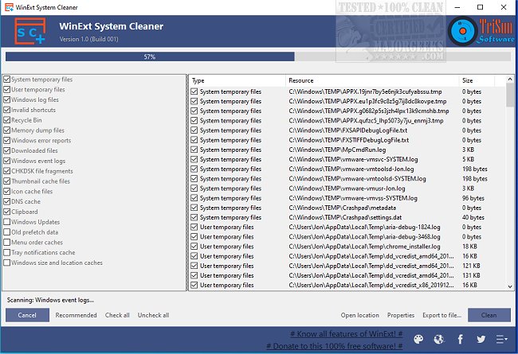Enable Windows size and location caches
Viewport: 518px width, 354px height.
[7, 263]
